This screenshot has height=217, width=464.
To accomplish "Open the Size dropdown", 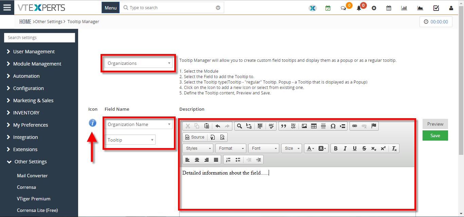I will click(x=292, y=148).
